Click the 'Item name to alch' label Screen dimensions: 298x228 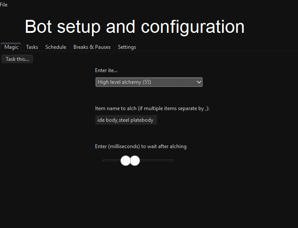tap(152, 109)
